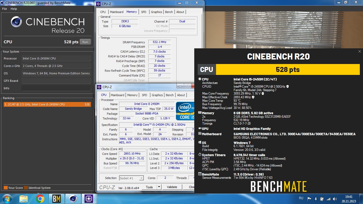Image resolution: width=363 pixels, height=204 pixels.
Task: Click the Show Desktop strip
Action: click(361, 199)
